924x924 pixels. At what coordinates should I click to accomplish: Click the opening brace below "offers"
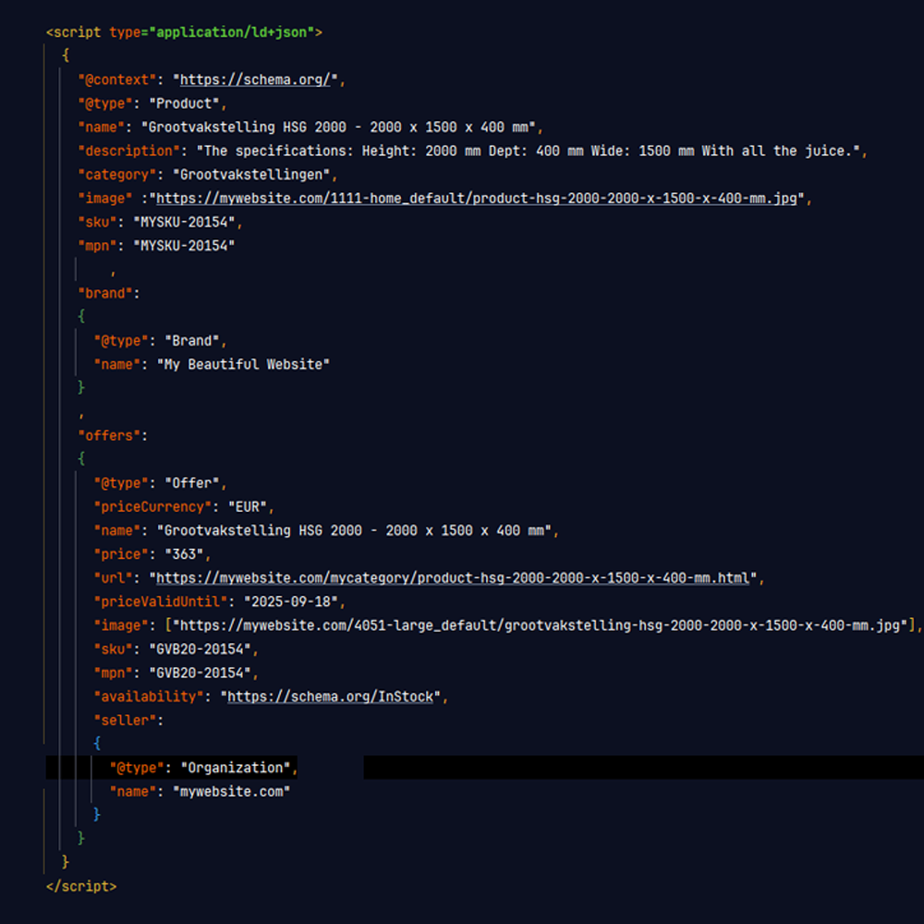pyautogui.click(x=81, y=459)
